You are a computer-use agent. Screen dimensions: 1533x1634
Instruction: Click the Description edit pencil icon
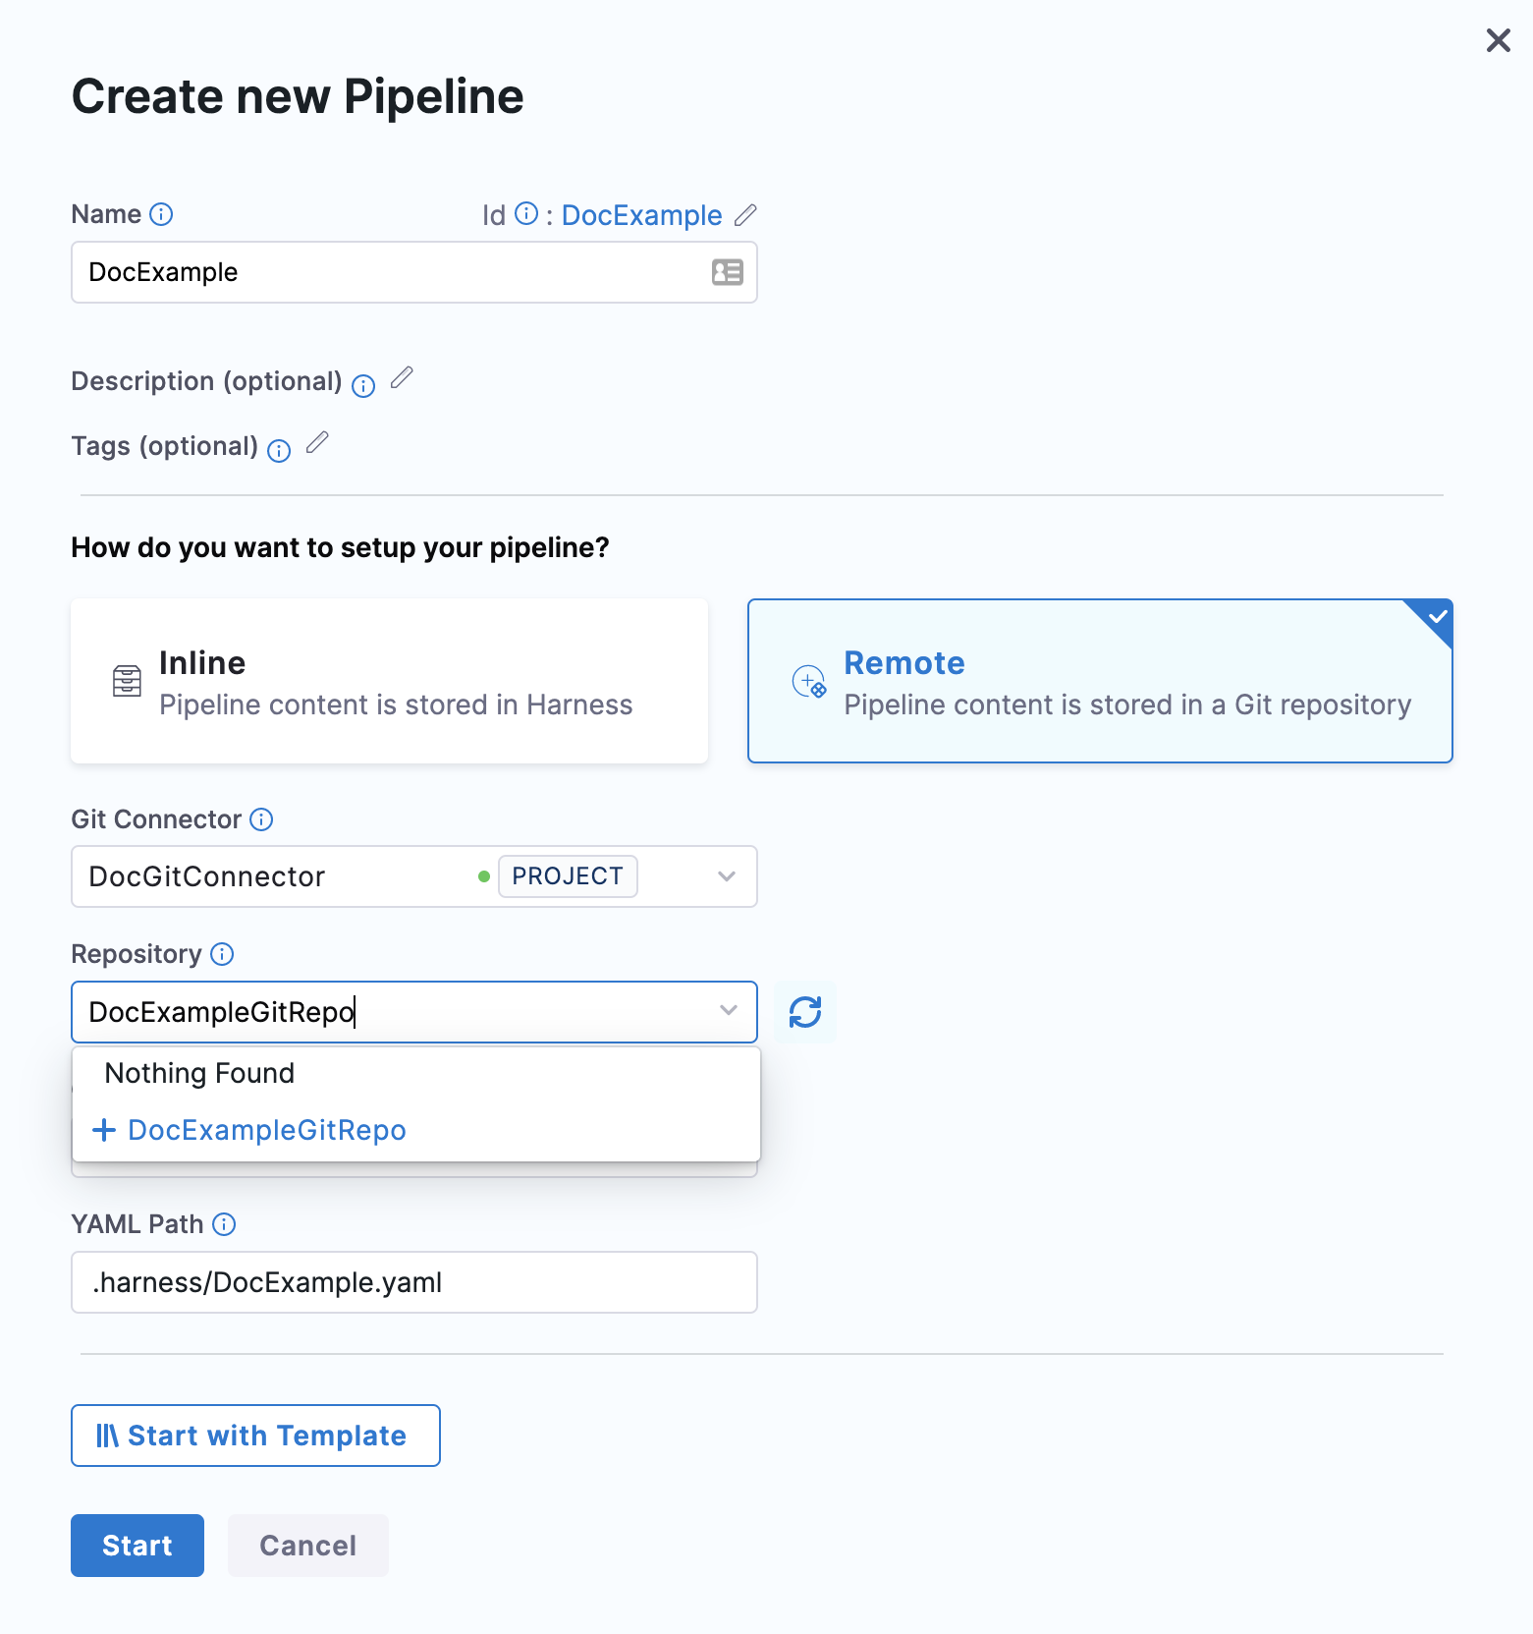click(402, 378)
